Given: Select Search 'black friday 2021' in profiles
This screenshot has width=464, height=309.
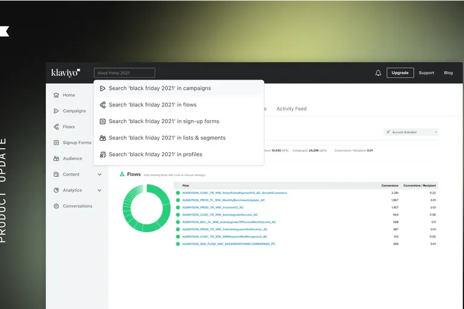Looking at the screenshot, I should [179, 154].
